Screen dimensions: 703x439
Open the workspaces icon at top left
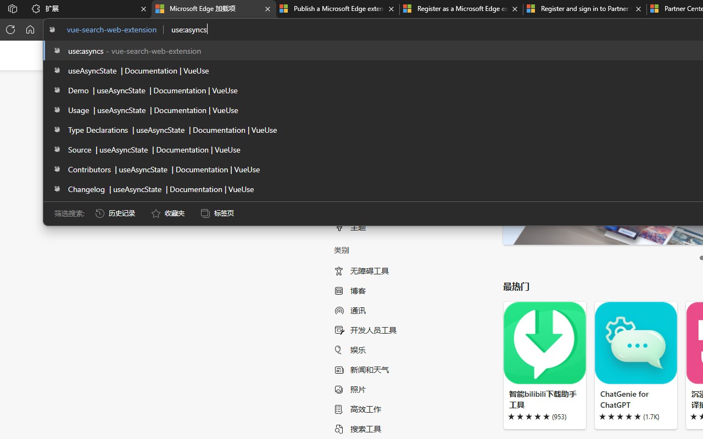(12, 9)
